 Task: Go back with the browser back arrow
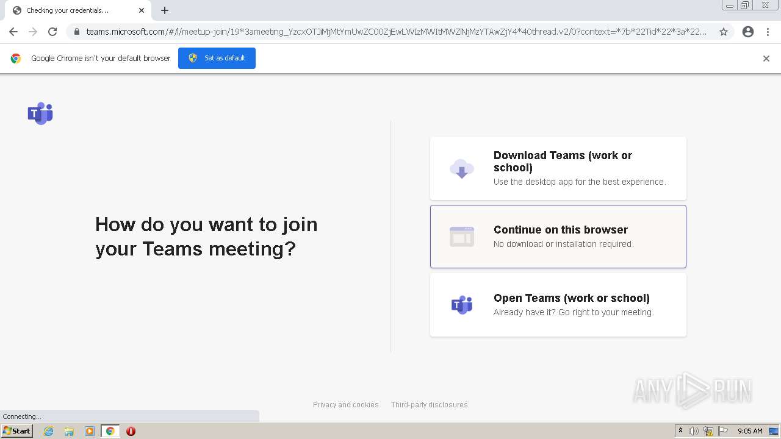click(13, 32)
